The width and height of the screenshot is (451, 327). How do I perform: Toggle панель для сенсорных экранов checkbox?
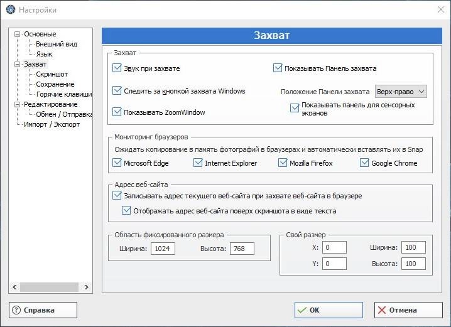pyautogui.click(x=295, y=108)
